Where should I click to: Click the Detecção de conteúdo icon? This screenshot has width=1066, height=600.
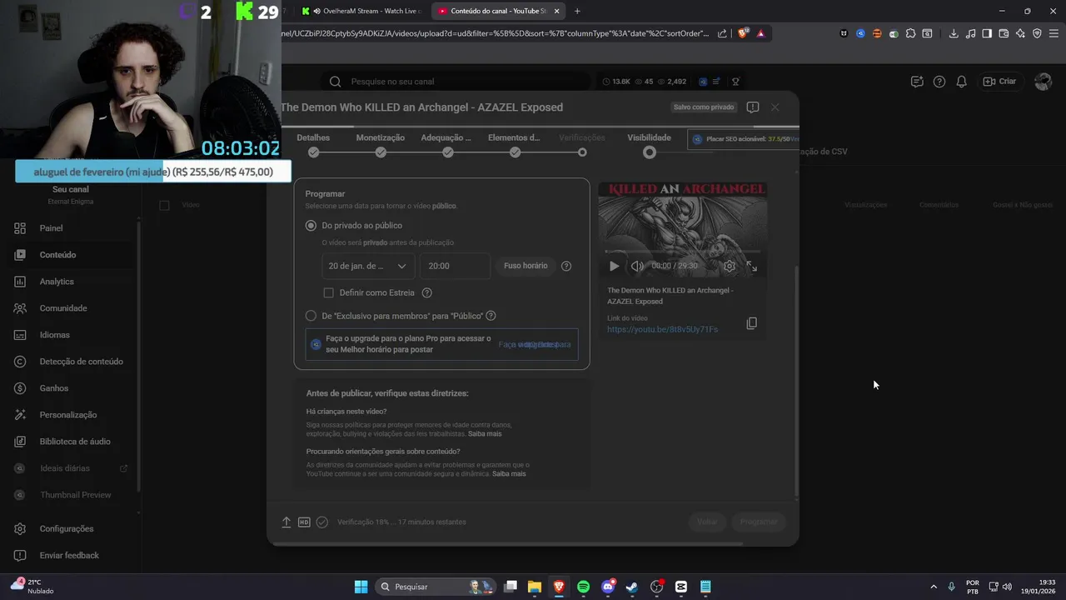click(x=20, y=362)
